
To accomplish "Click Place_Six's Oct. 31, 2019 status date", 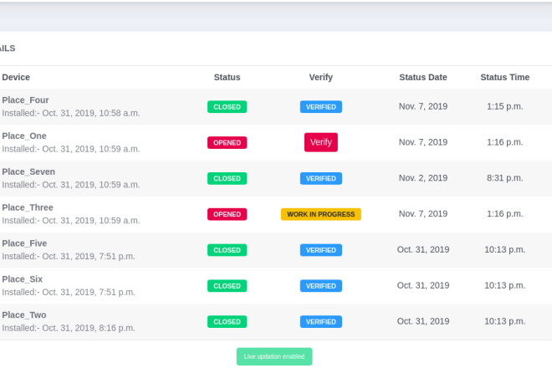I will (x=423, y=285).
